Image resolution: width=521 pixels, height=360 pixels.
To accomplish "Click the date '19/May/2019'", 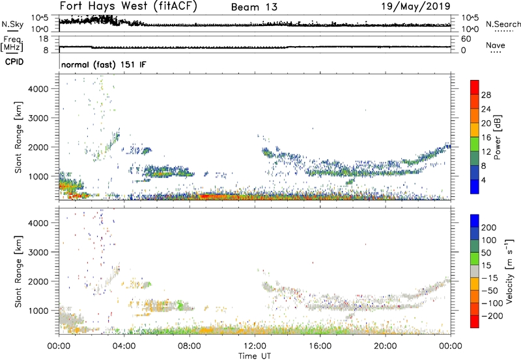I will click(x=415, y=6).
